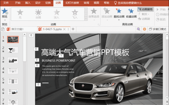Click the document icon left of tabs

click(3, 29)
